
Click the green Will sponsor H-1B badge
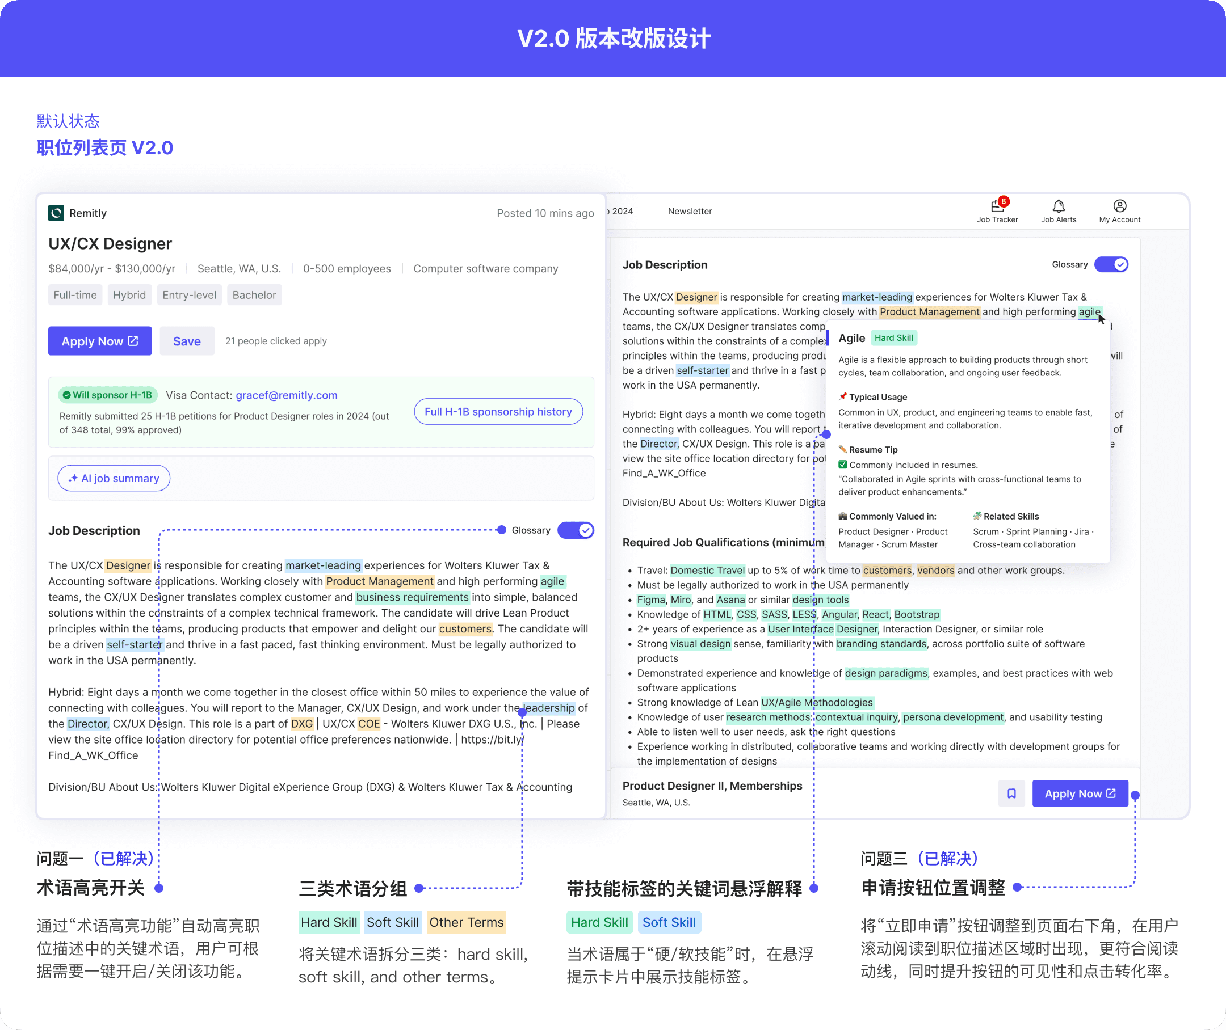107,395
